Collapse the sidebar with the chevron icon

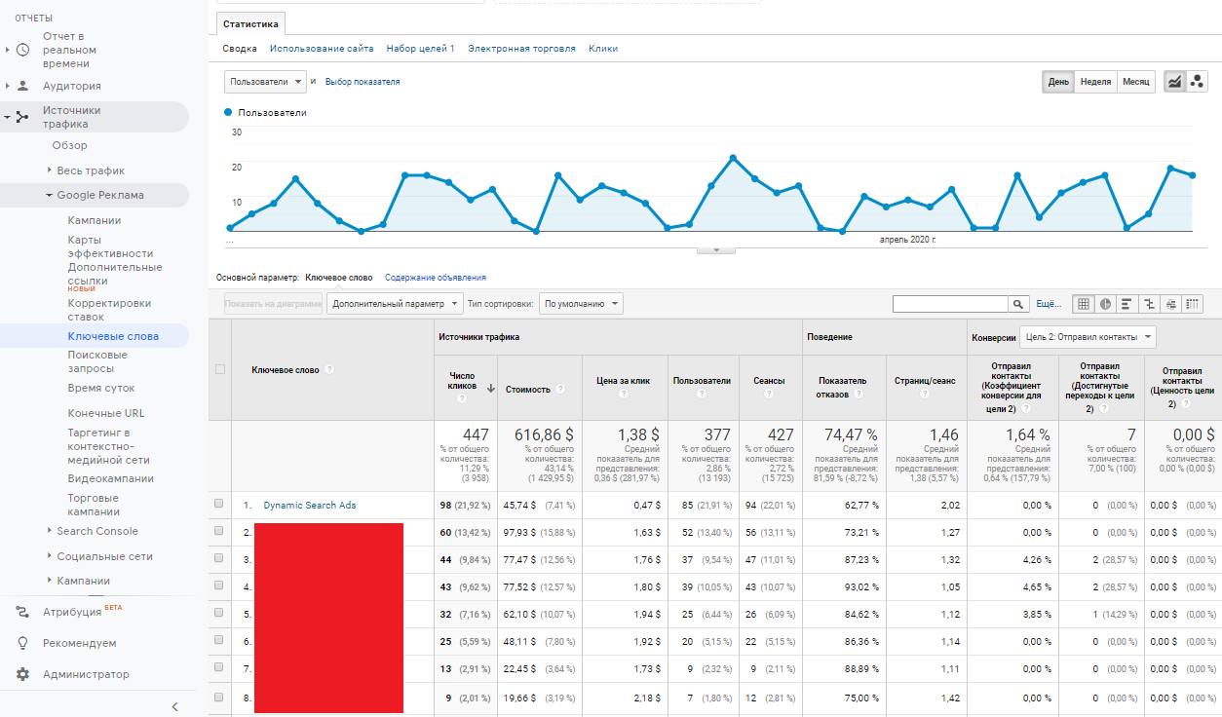pos(174,706)
